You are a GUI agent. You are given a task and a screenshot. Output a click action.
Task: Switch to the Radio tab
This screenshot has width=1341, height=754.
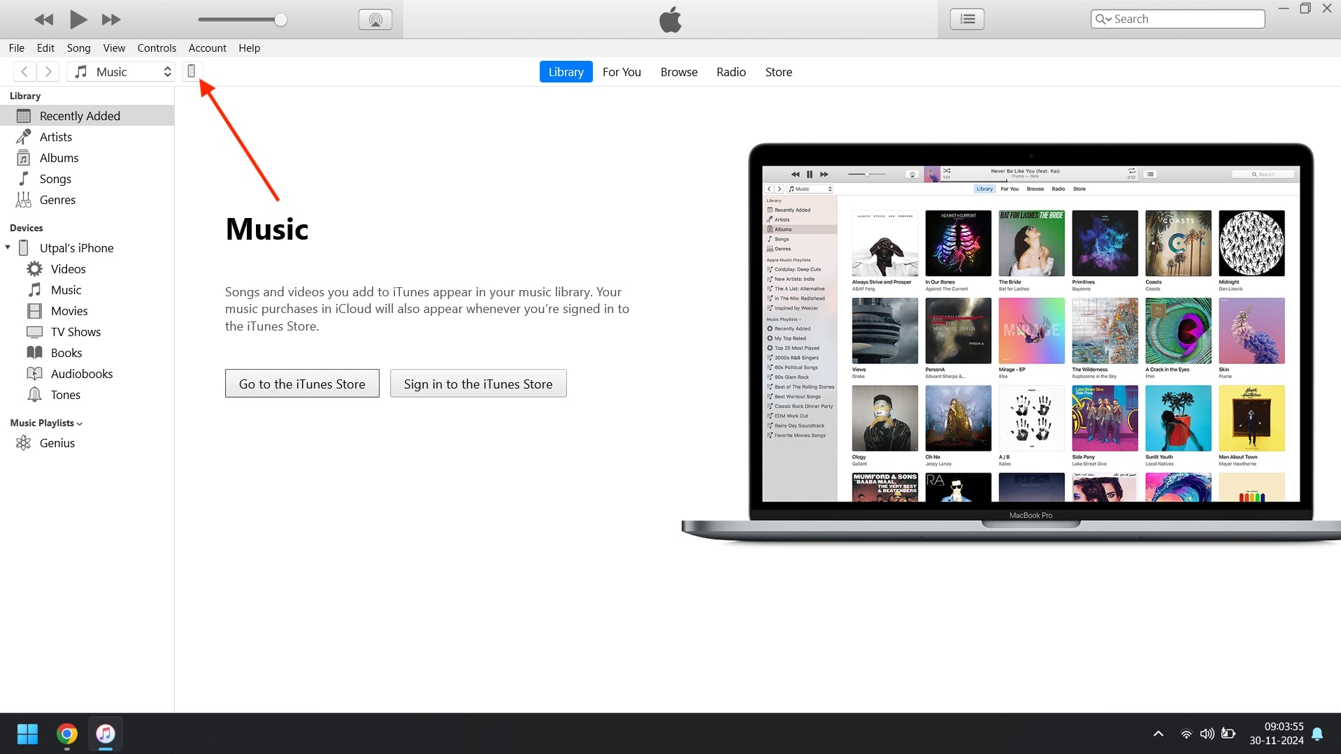(x=731, y=72)
